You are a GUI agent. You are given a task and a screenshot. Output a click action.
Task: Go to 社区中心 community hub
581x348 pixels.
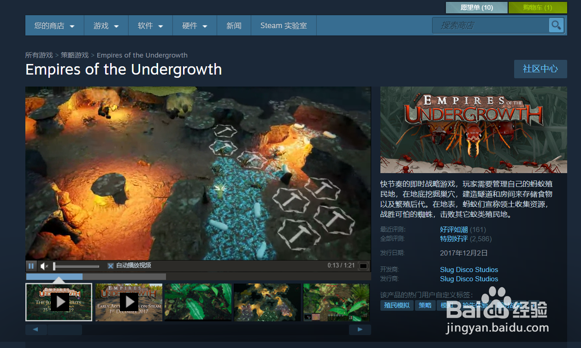[540, 69]
